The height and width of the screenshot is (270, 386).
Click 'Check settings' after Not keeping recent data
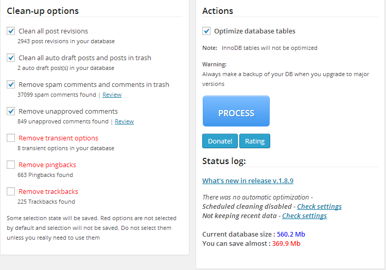[x=304, y=215]
